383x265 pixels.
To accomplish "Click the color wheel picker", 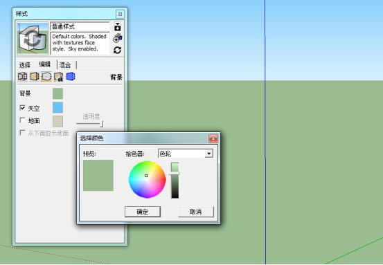I will (147, 180).
